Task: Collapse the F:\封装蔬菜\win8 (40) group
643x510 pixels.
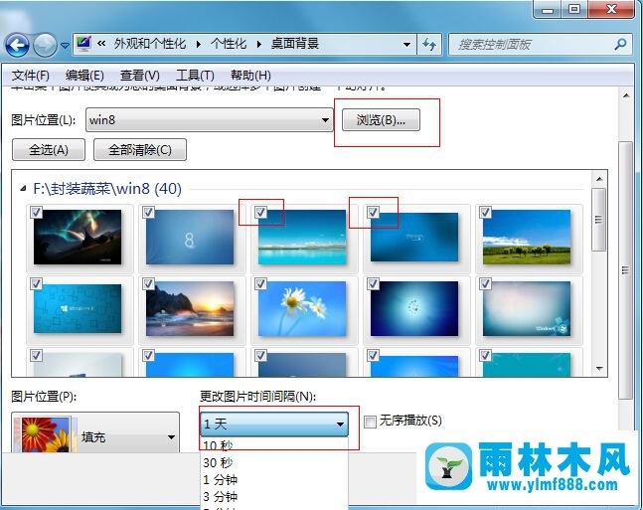Action: 24,188
